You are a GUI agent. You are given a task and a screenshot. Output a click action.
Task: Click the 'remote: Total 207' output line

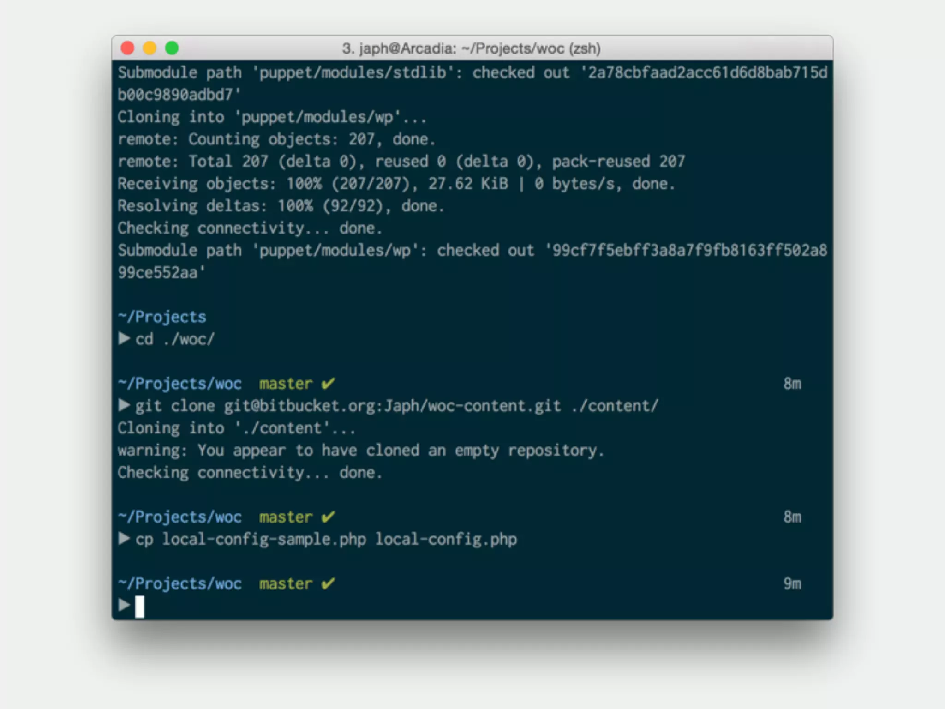click(401, 162)
